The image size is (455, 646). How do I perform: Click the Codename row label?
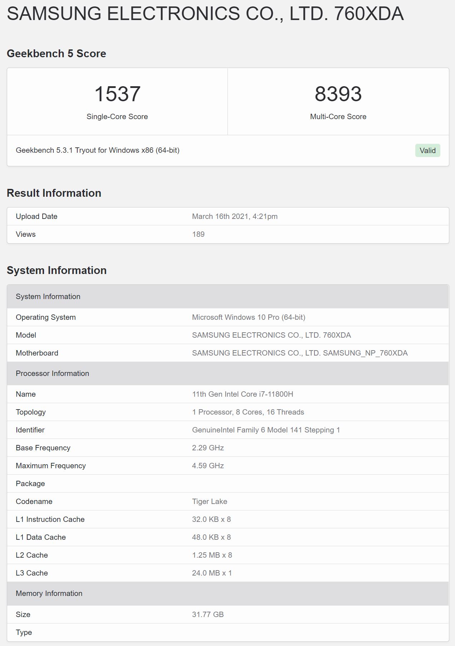(34, 501)
